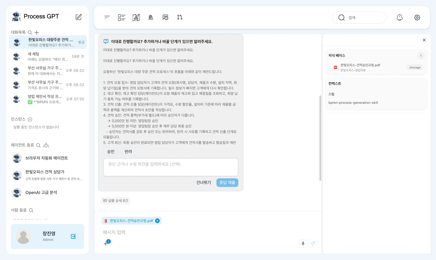
Task: Click the 반려 reject button
Action: [x=128, y=151]
